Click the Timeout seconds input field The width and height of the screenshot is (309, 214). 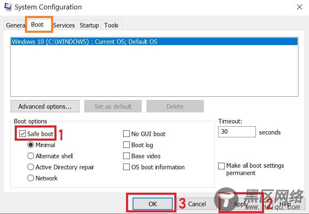(237, 132)
